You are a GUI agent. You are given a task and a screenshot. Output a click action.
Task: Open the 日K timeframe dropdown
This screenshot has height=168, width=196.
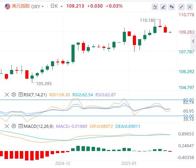click(57, 6)
